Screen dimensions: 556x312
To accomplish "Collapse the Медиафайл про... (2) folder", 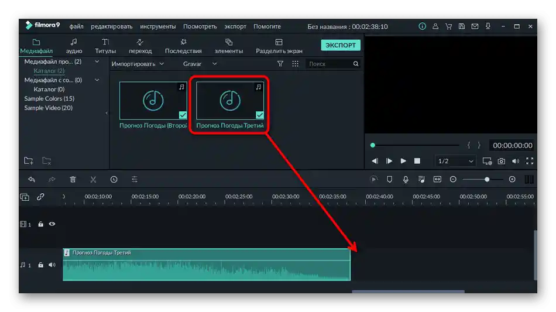I will click(x=97, y=61).
